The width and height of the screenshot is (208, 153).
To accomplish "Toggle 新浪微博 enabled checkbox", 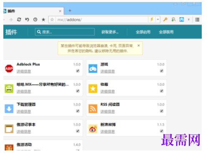I will click(162, 131).
